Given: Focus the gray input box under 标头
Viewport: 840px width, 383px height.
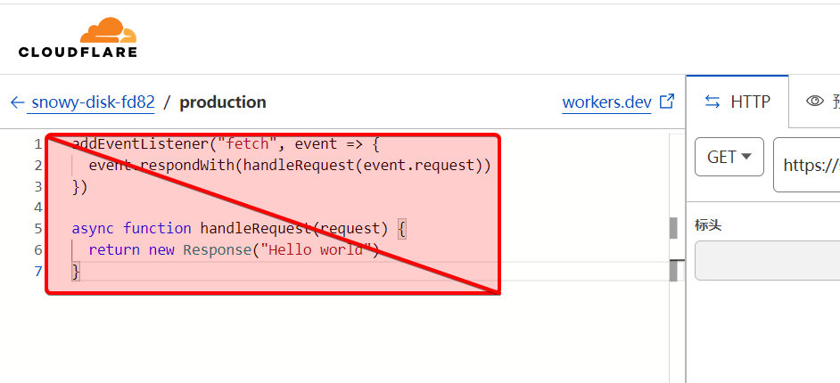Looking at the screenshot, I should pos(767,261).
